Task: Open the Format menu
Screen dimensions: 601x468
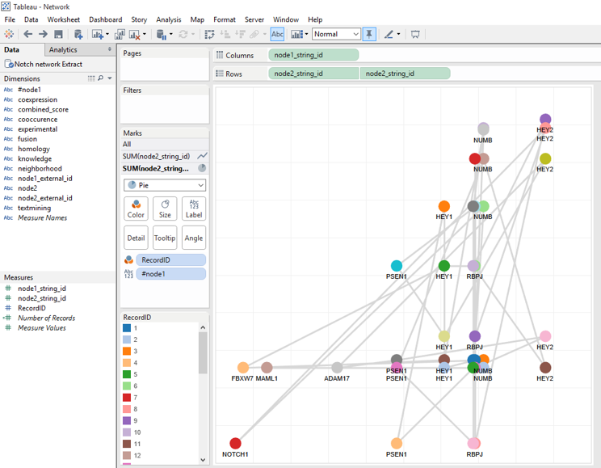Action: click(225, 19)
